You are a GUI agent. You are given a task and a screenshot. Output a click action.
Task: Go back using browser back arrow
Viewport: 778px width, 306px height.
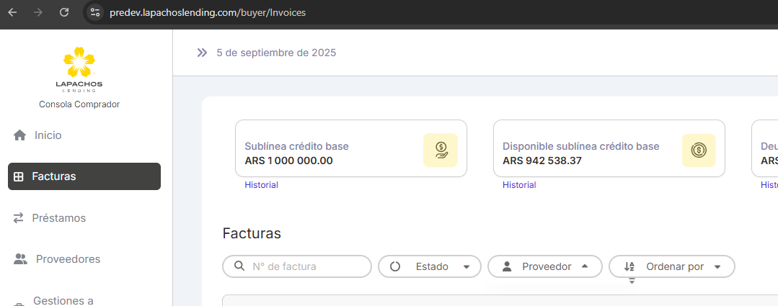point(12,12)
